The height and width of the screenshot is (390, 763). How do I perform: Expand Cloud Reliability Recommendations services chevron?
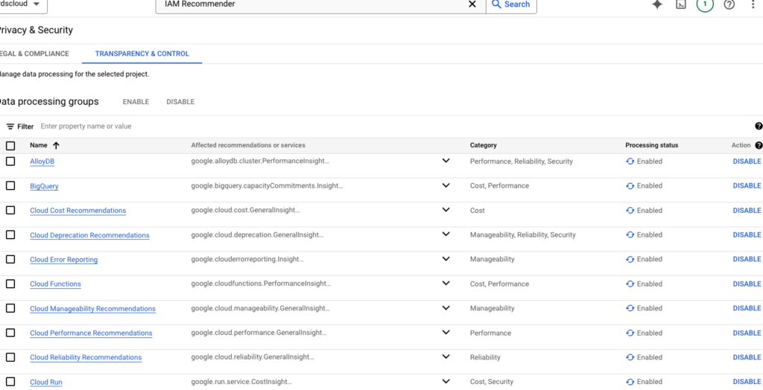click(446, 357)
